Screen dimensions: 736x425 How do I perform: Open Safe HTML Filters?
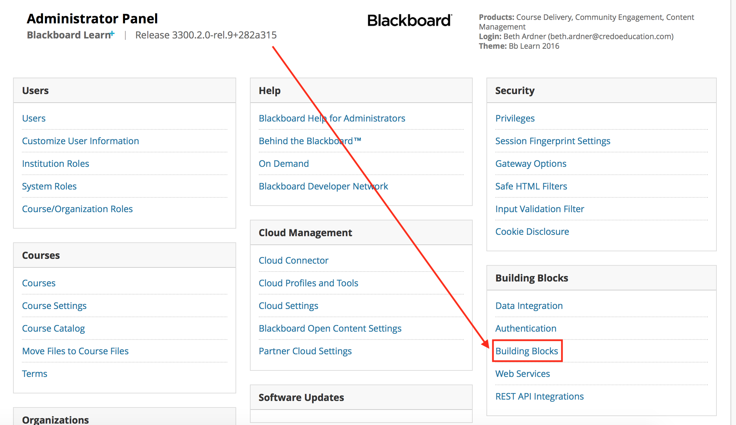[x=531, y=186]
